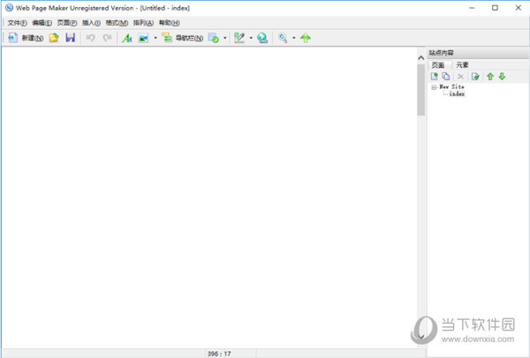The width and height of the screenshot is (530, 358).
Task: Click the 396 : 17 status bar coordinates
Action: [x=219, y=354]
